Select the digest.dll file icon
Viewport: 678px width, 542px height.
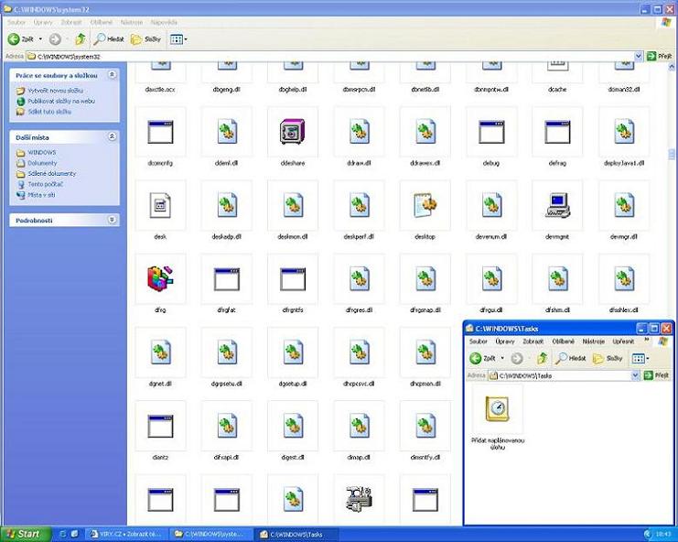293,426
